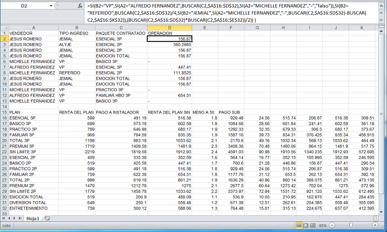Click the 85% zoom level button
Screen dimensions: 387x232
(x=322, y=225)
